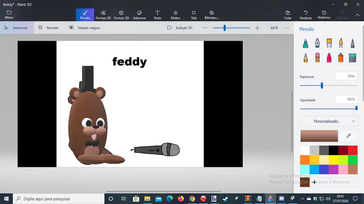
Task: Expand the Personalizado material dropdown
Action: click(328, 121)
